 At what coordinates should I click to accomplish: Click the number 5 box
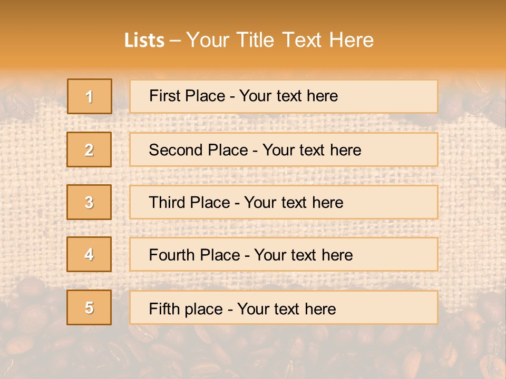point(89,307)
